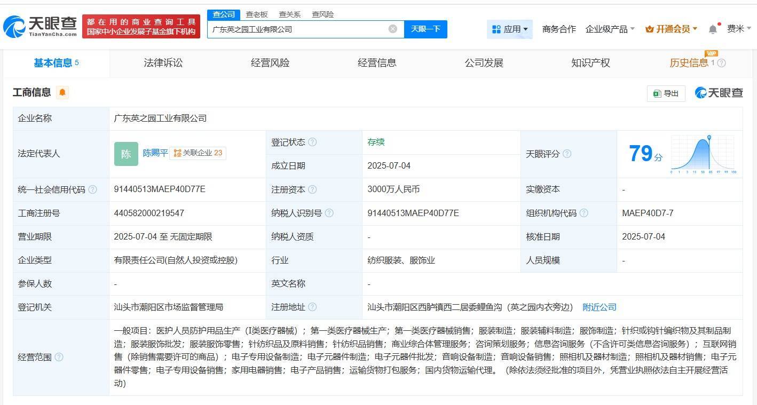Click company name 广东英之园工业有限公司 in table
The image size is (757, 405).
pyautogui.click(x=160, y=118)
